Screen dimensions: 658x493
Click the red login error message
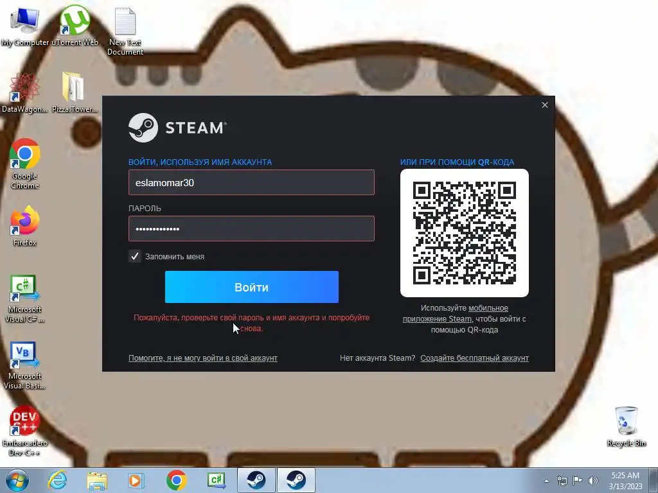click(x=252, y=323)
